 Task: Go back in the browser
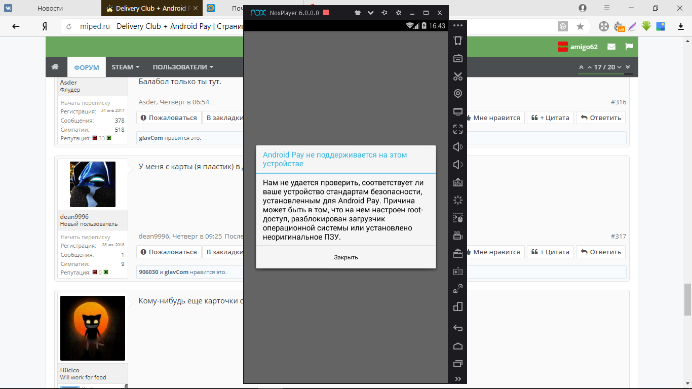coord(16,26)
